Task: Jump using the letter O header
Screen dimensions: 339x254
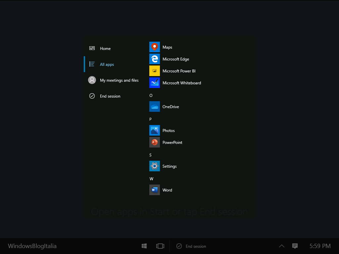Action: (x=151, y=96)
